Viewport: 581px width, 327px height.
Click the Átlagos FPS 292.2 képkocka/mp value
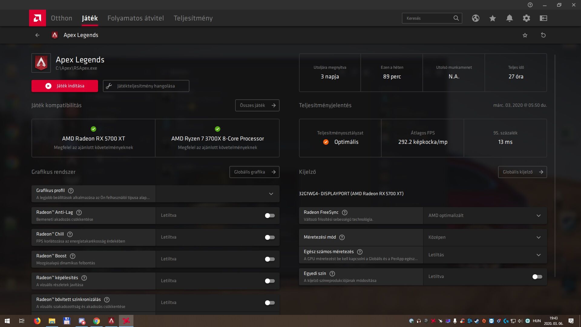pos(423,142)
